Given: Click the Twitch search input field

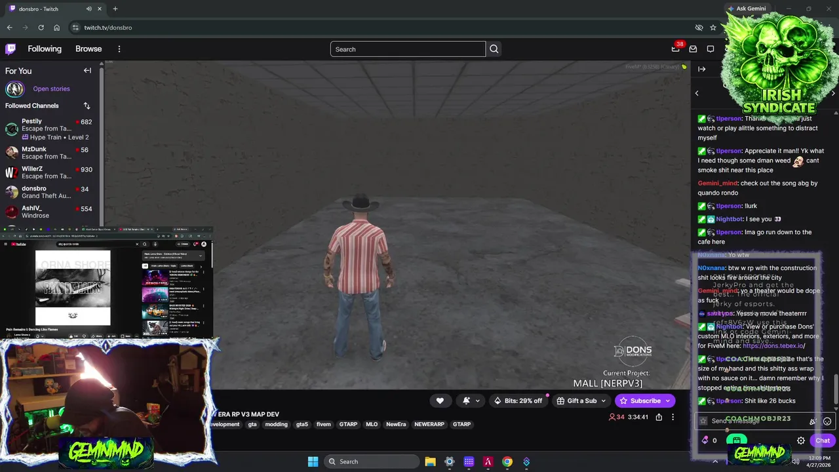Looking at the screenshot, I should click(408, 49).
